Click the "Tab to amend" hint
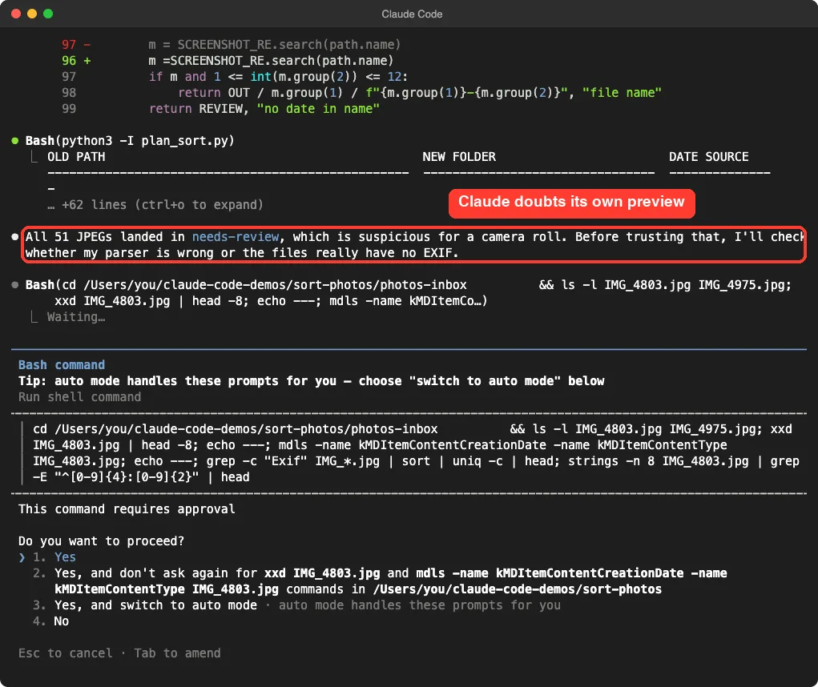The image size is (818, 687). pyautogui.click(x=177, y=653)
